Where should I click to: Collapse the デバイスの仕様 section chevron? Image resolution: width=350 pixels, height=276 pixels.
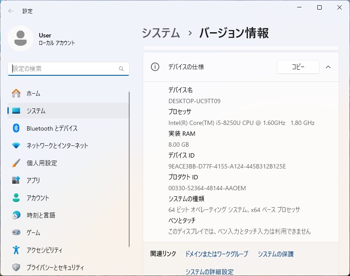[x=328, y=67]
